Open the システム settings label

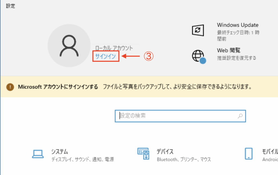59,152
